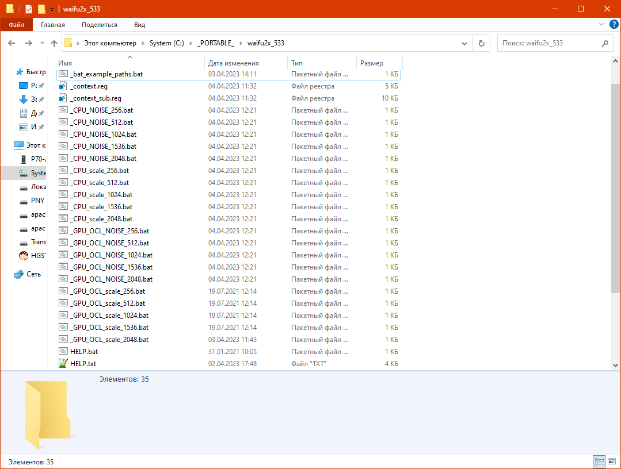Switch to the Вид ribbon tab
Screen dimensions: 621x469
(139, 25)
